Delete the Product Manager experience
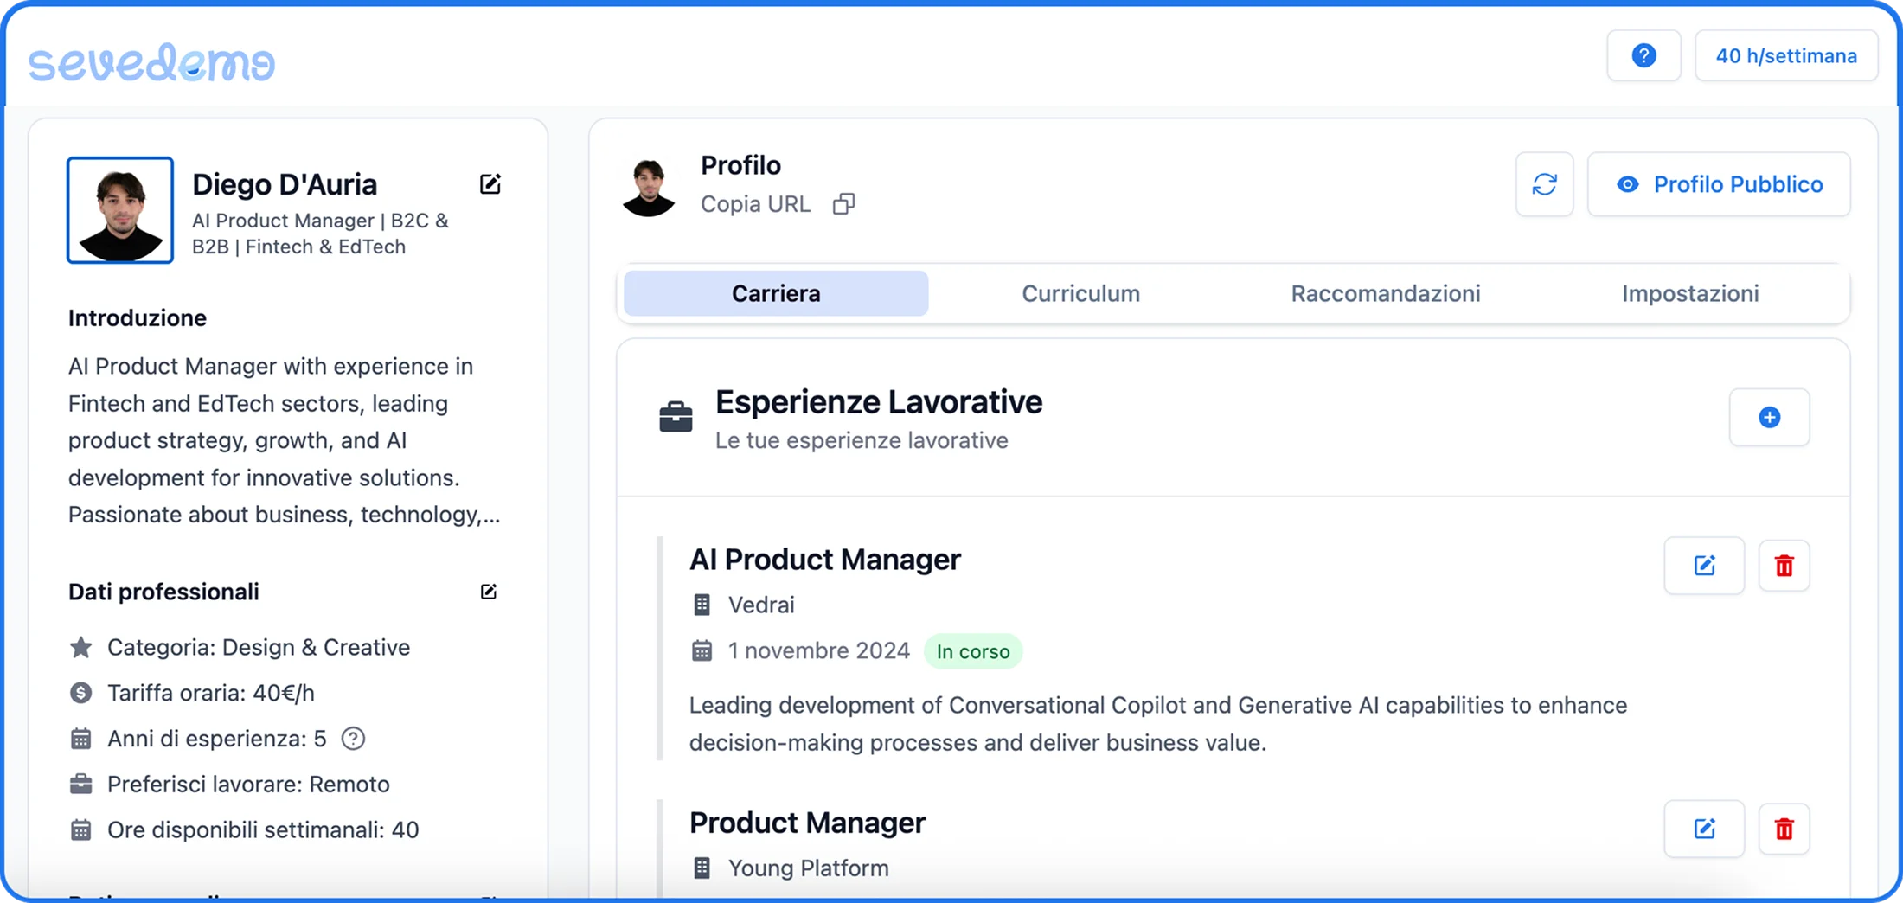This screenshot has width=1903, height=903. coord(1784,829)
